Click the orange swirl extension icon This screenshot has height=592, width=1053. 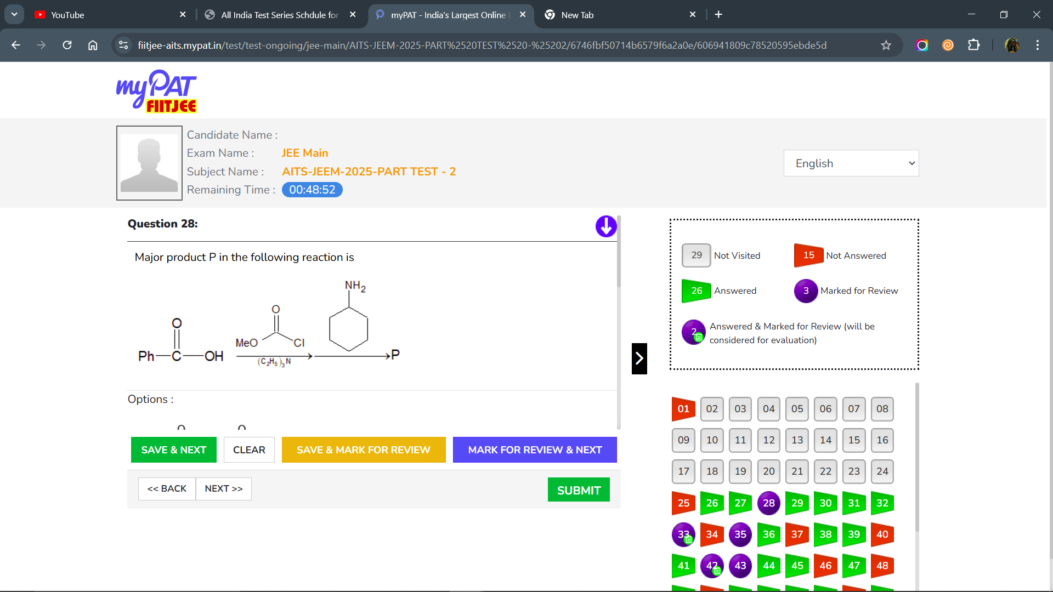coord(948,45)
